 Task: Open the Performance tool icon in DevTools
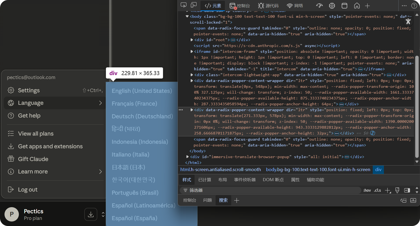point(319,6)
